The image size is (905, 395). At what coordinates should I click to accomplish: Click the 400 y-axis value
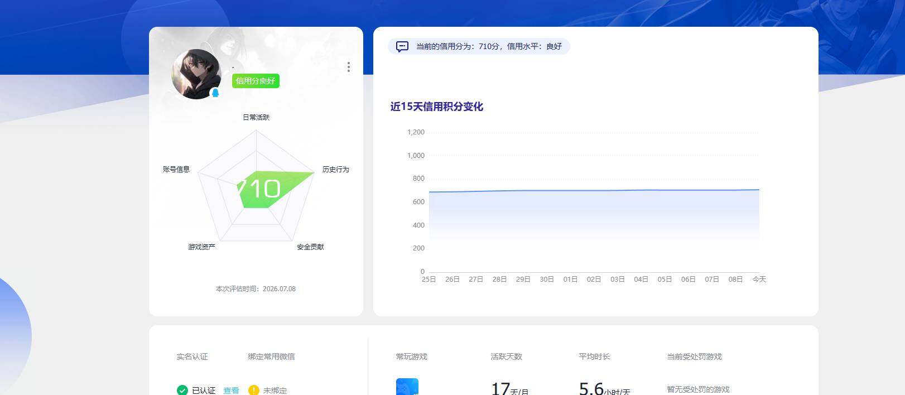click(x=418, y=225)
